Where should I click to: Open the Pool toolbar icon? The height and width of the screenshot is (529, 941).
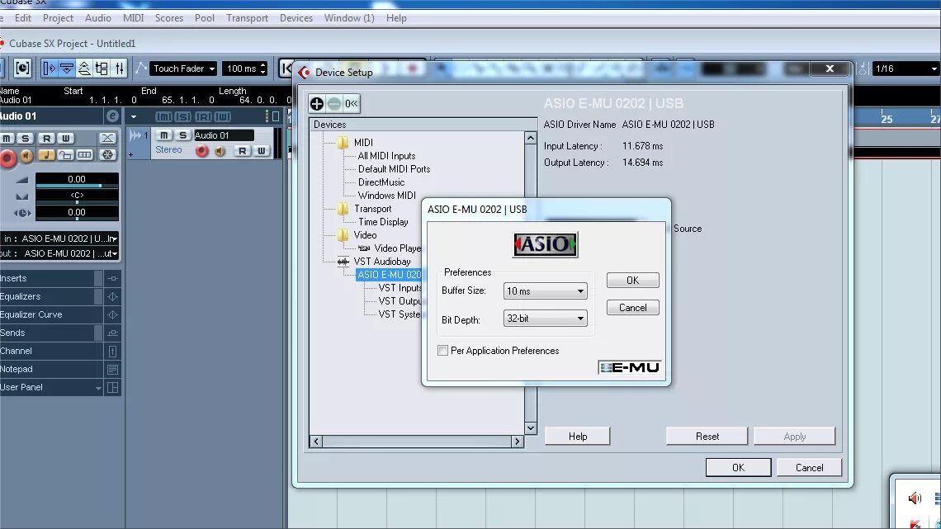click(102, 68)
